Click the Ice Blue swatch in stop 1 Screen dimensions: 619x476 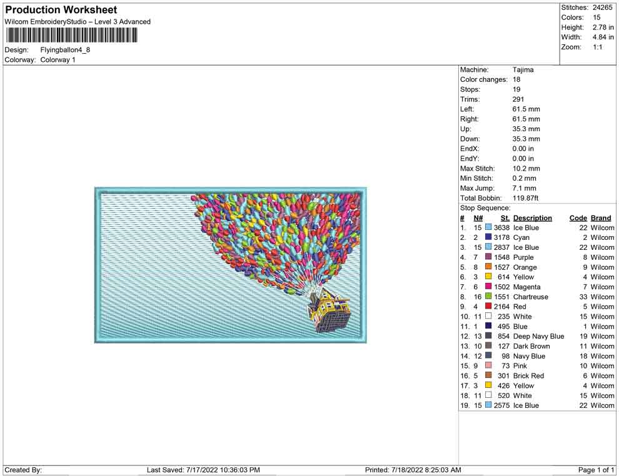click(488, 227)
